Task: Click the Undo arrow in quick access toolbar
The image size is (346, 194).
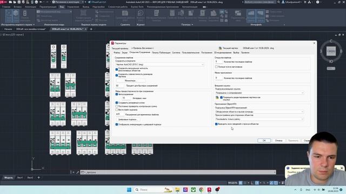Action: click(41, 2)
